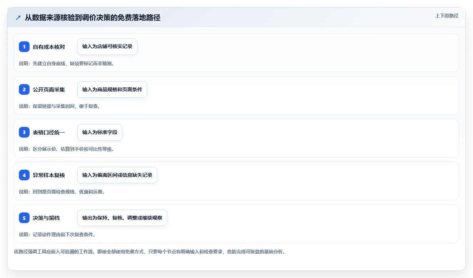Select the 表格口径统一 step title
This screenshot has width=473, height=278.
(x=49, y=132)
